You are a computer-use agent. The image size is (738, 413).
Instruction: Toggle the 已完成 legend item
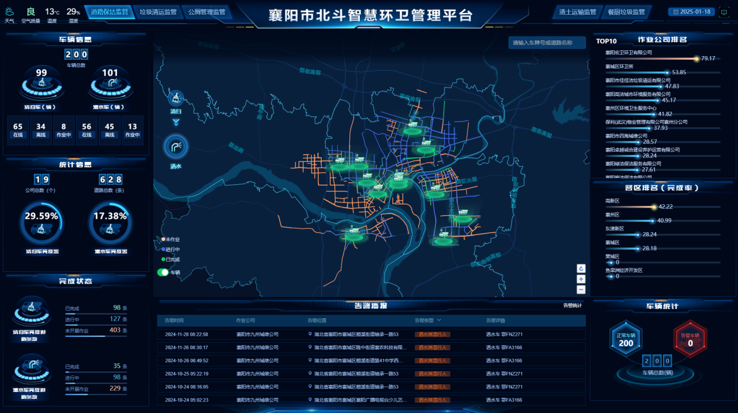click(x=172, y=259)
